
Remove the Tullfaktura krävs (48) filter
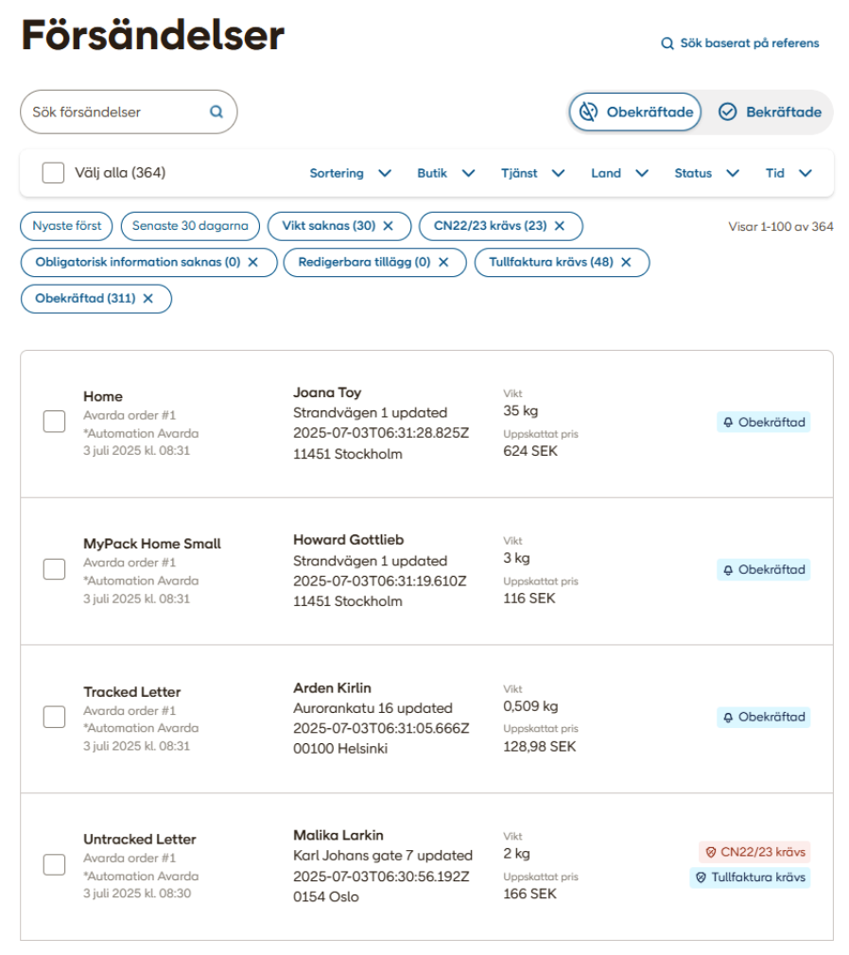click(x=626, y=262)
